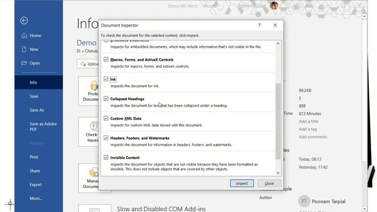The width and height of the screenshot is (377, 212).
Task: Toggle Macros, Forms, and ActiveX Controls checkbox
Action: coord(106,59)
